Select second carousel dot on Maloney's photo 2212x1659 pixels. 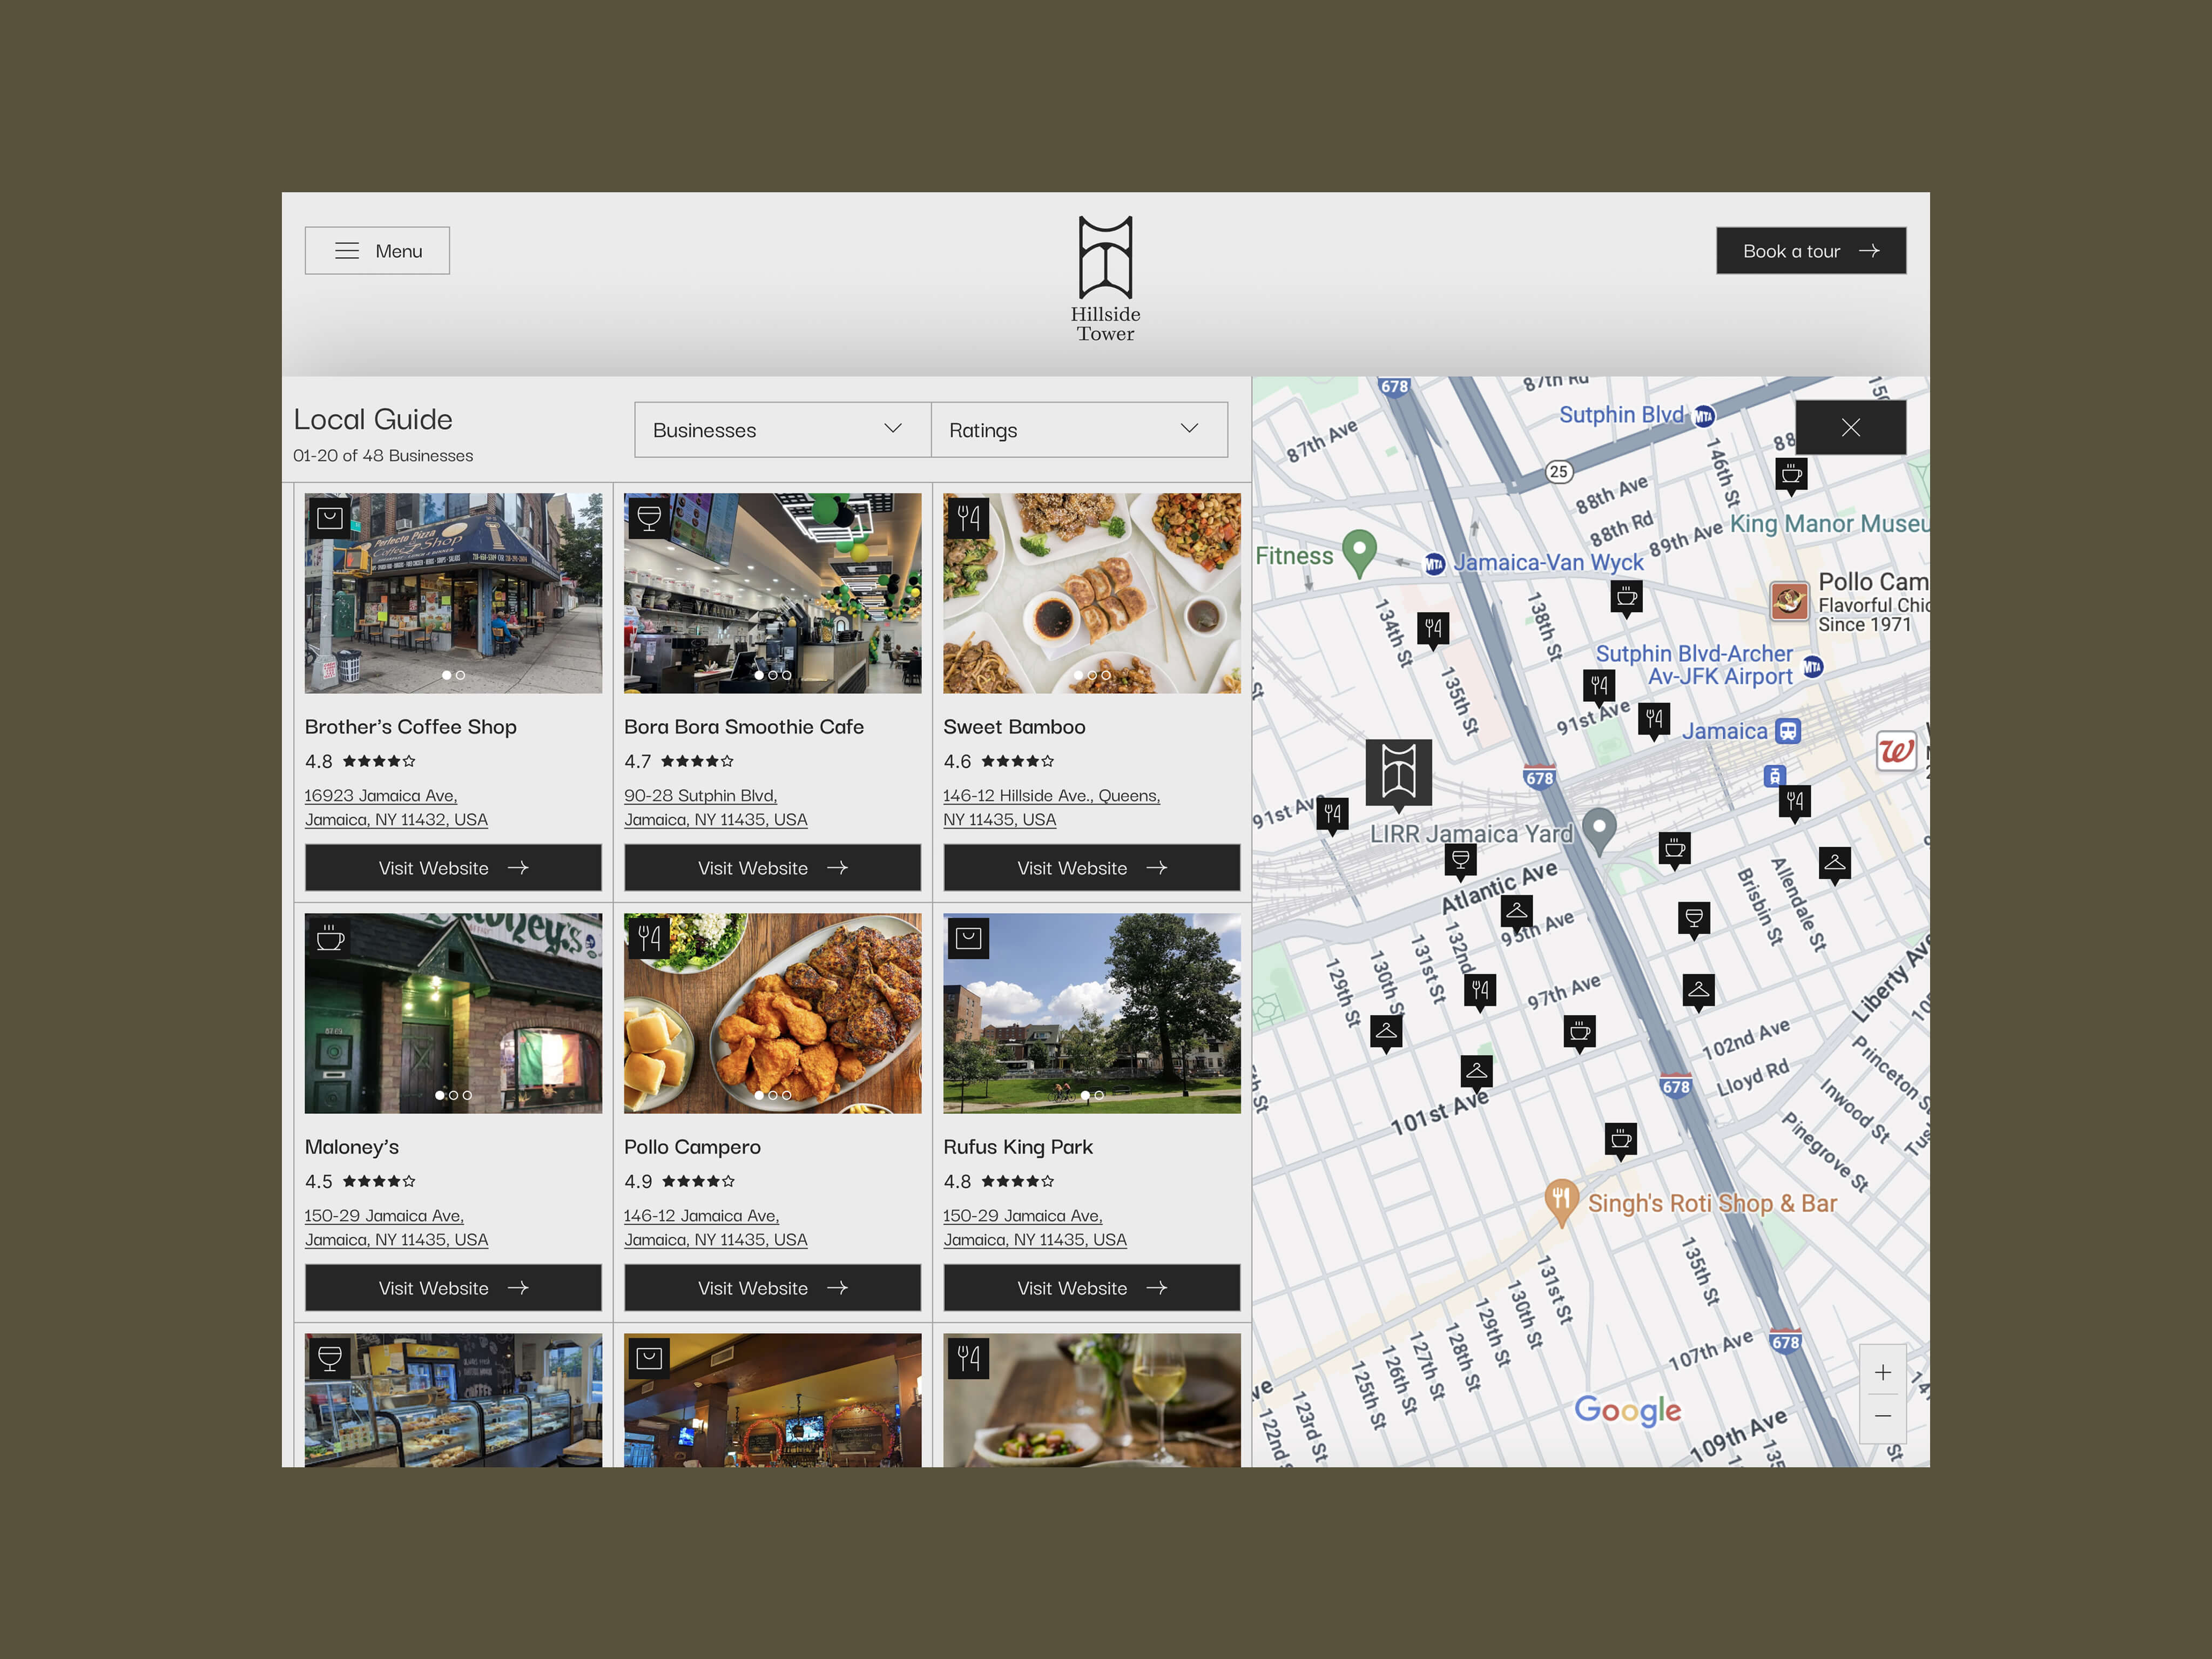(454, 1096)
